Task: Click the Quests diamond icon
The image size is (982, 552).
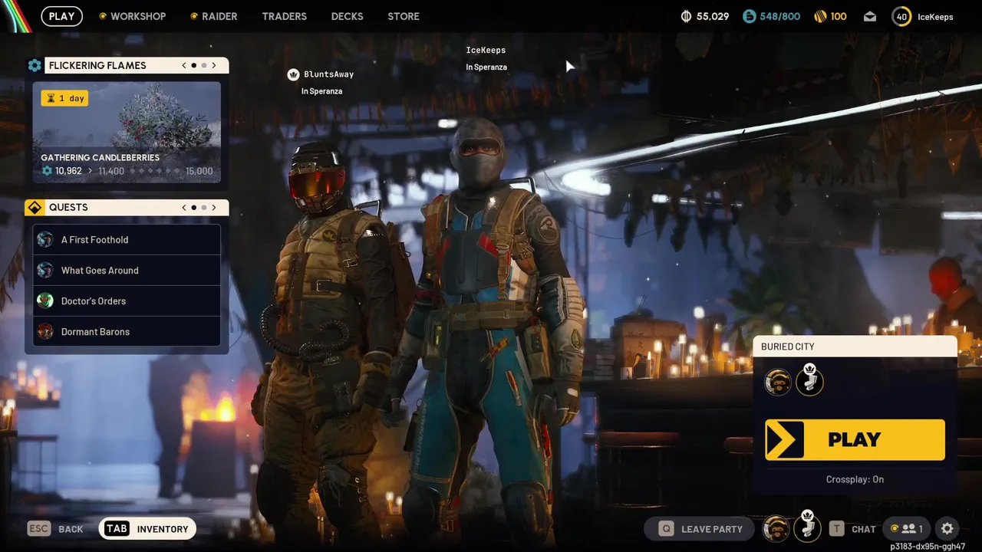Action: click(x=35, y=207)
